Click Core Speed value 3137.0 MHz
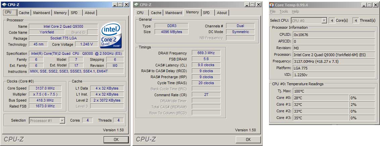 [45, 88]
